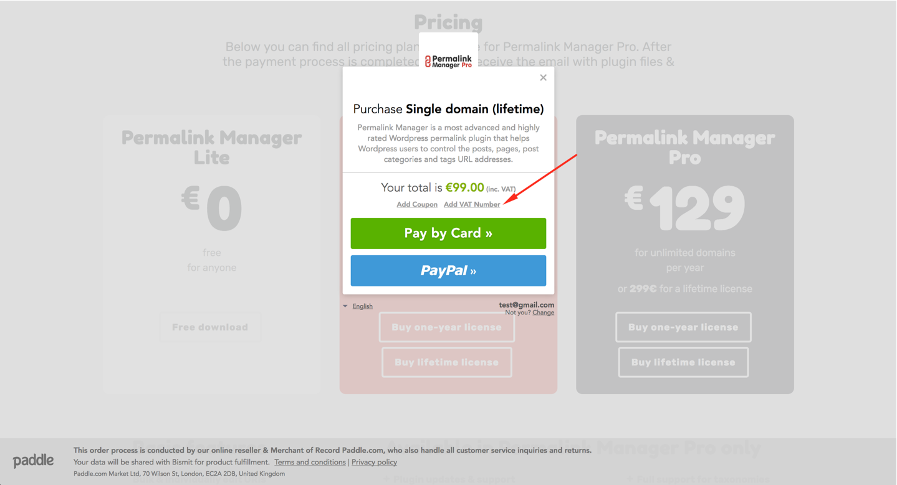The width and height of the screenshot is (897, 485).
Task: Click the Pricing page heading
Action: tap(448, 22)
